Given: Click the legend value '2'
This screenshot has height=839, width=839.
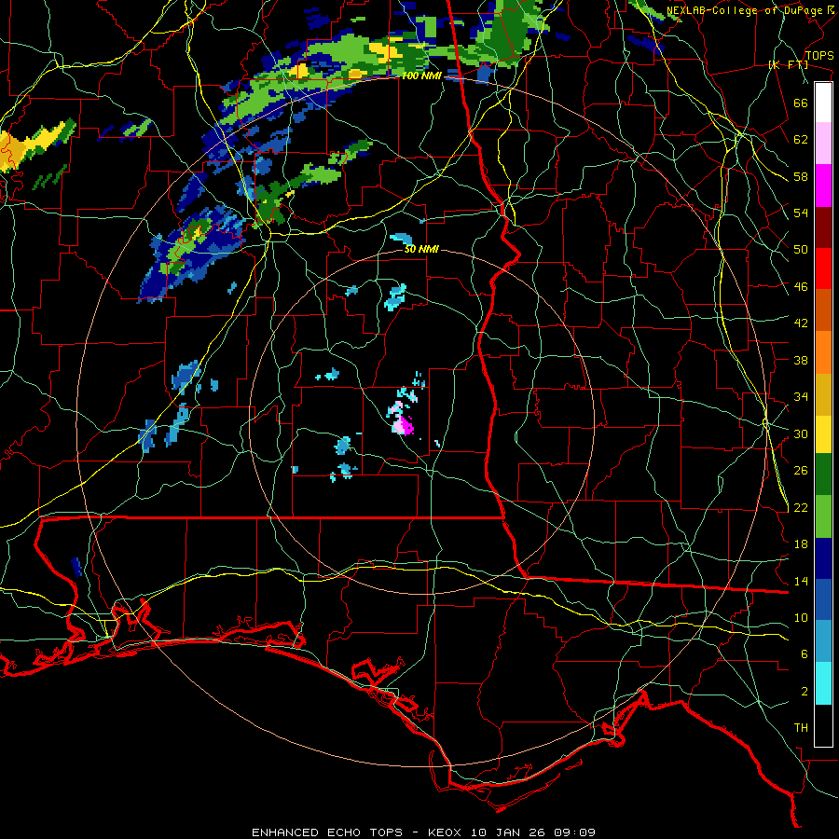Looking at the screenshot, I should pyautogui.click(x=805, y=692).
